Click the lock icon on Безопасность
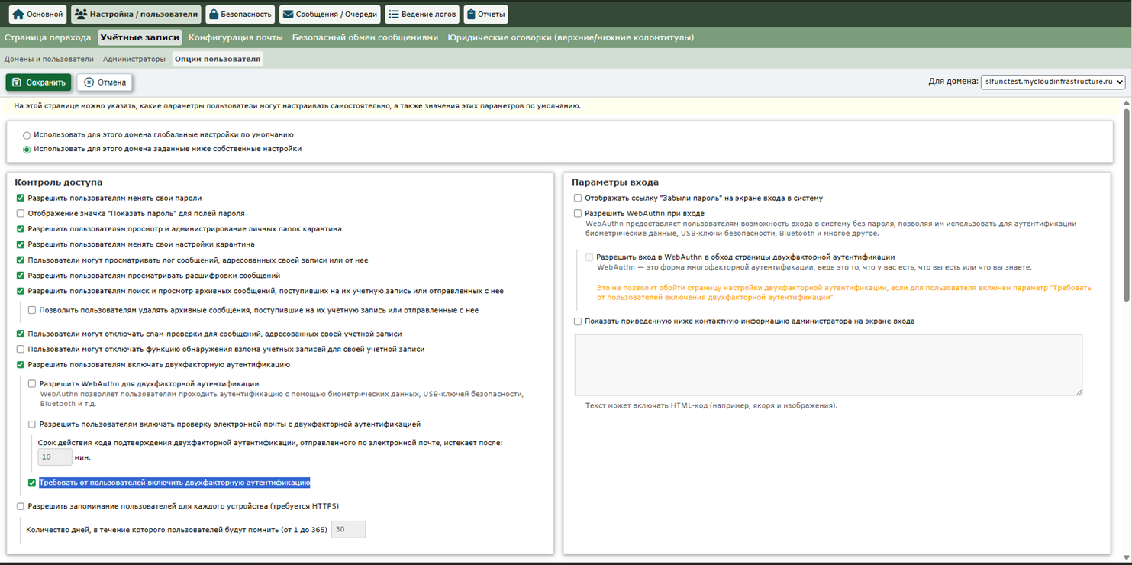1132x565 pixels. (x=214, y=15)
